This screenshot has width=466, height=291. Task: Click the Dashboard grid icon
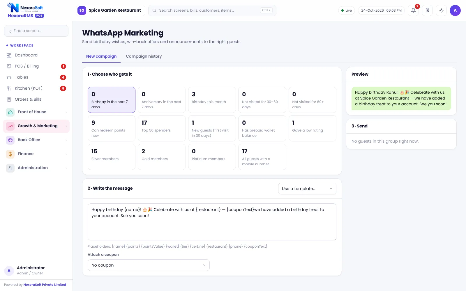pyautogui.click(x=9, y=55)
